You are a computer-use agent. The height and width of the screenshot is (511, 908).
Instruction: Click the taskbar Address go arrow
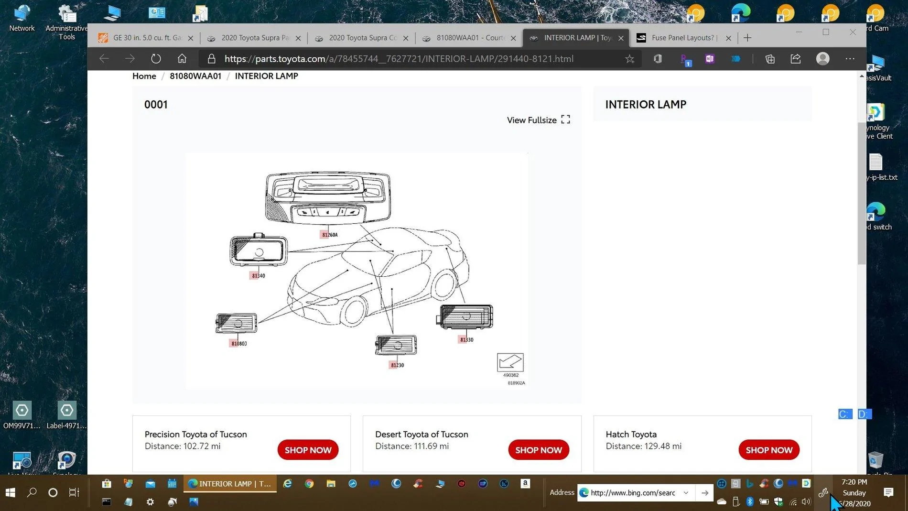pyautogui.click(x=705, y=493)
